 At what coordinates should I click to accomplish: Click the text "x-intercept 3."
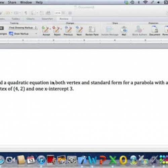pos(59,89)
